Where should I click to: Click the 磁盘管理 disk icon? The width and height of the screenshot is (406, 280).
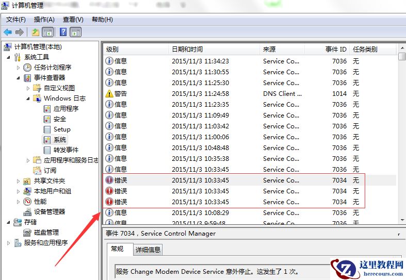tap(27, 233)
